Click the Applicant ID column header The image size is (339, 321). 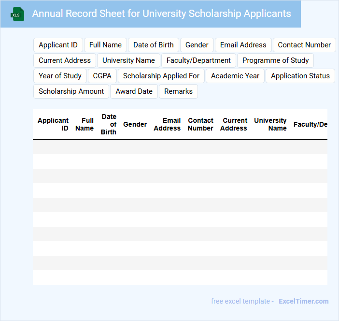click(x=53, y=124)
